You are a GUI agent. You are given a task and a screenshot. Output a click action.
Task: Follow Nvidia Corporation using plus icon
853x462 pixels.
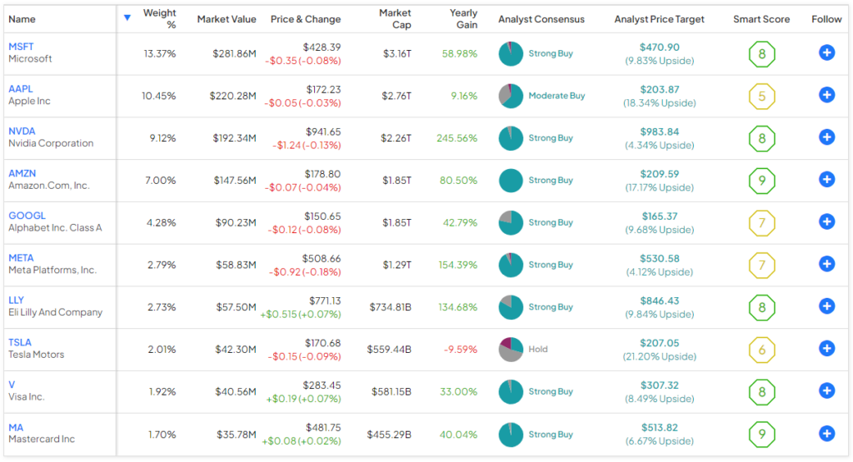click(x=826, y=137)
